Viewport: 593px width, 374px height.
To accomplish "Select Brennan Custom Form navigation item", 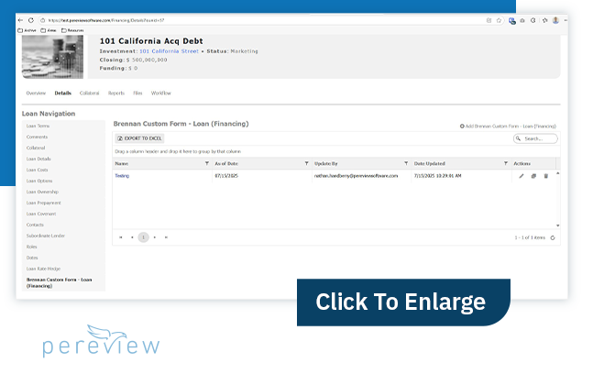I will (x=59, y=283).
